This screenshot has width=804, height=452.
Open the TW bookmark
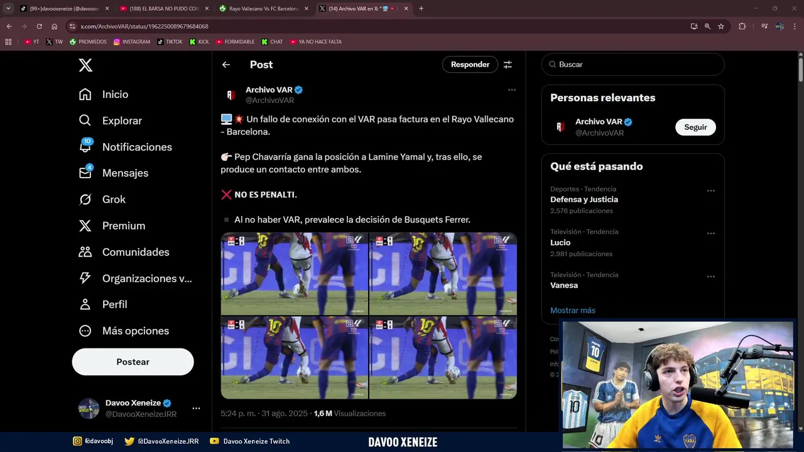[x=54, y=42]
